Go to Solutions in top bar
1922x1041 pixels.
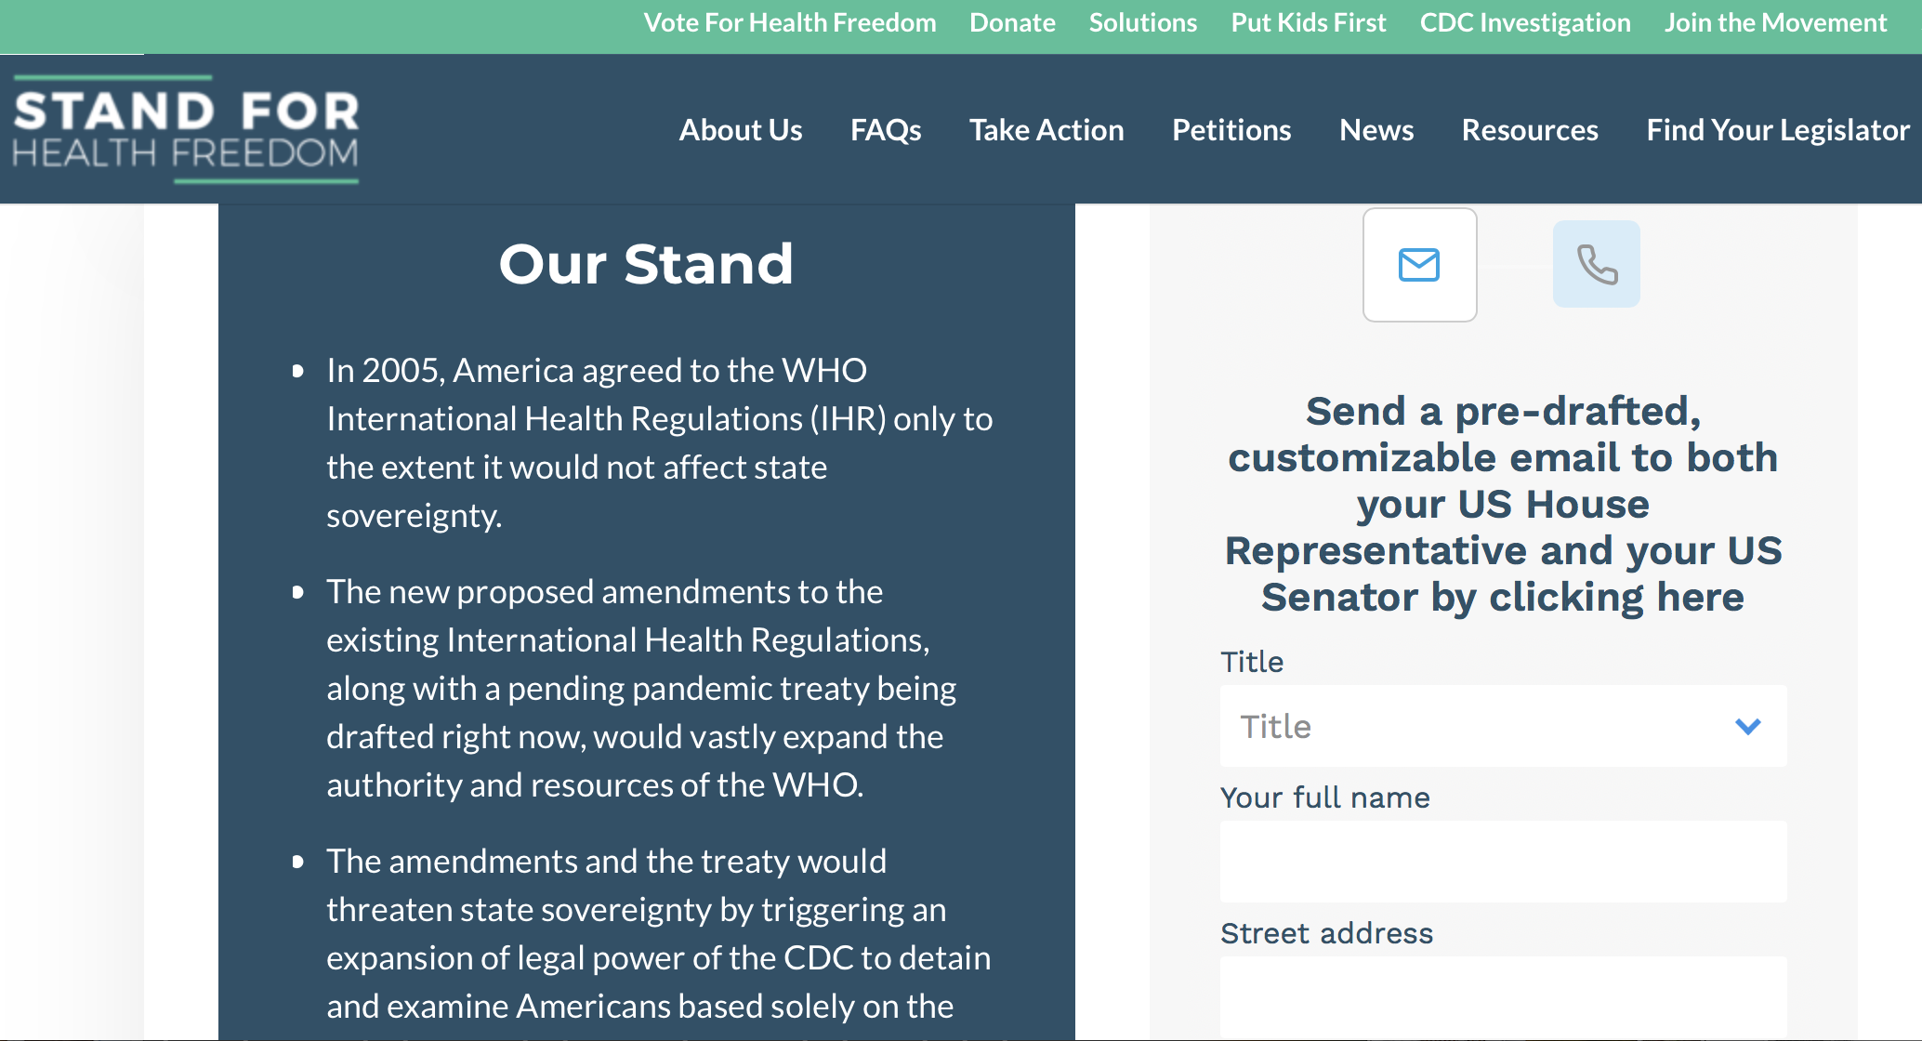[x=1143, y=23]
